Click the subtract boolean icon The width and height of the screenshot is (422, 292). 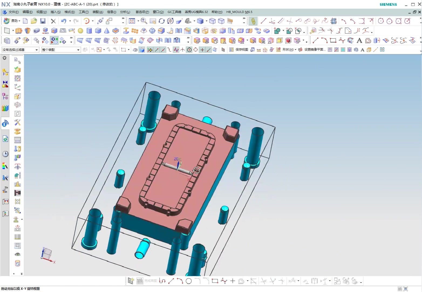click(290, 31)
